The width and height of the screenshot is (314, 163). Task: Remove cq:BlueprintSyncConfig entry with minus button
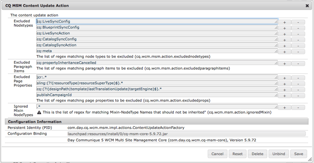tap(298, 28)
